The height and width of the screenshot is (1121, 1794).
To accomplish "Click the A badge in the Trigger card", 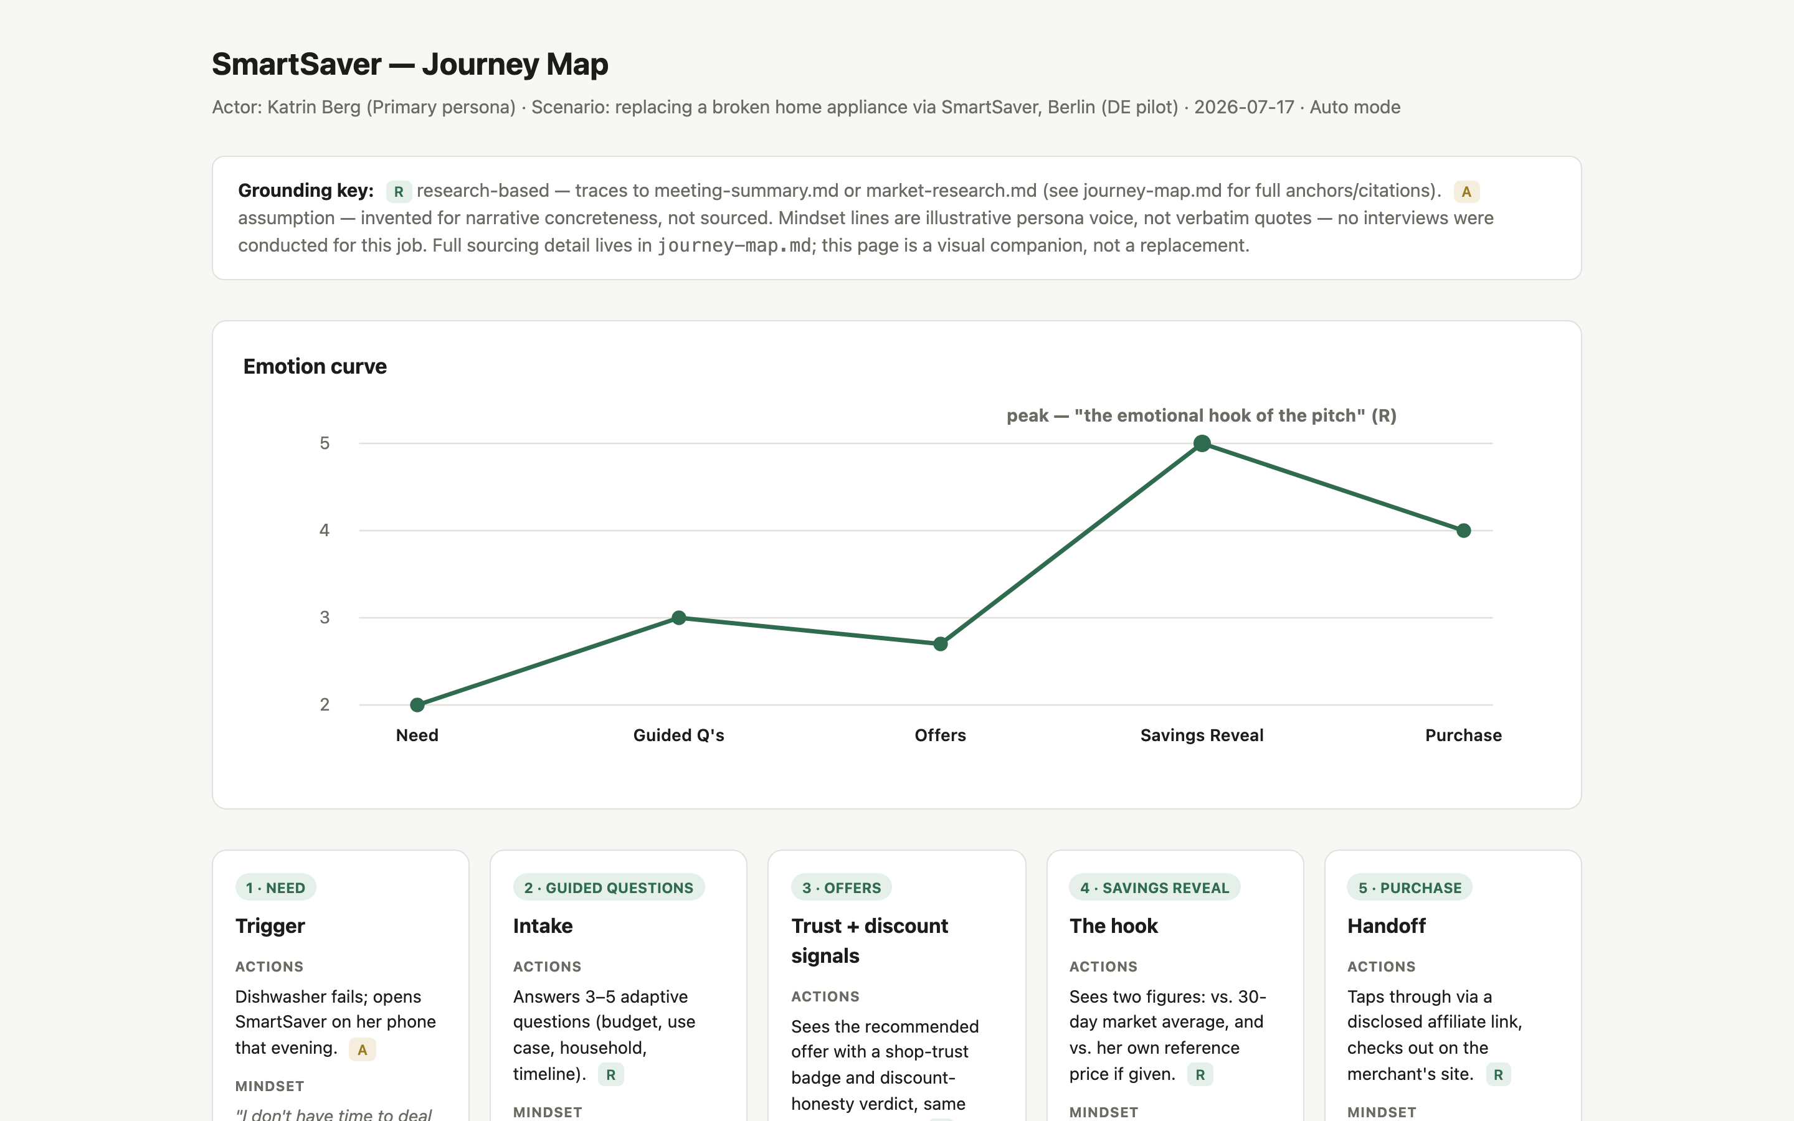I will 362,1049.
